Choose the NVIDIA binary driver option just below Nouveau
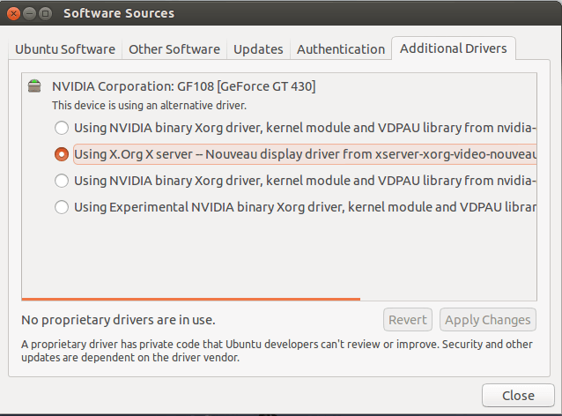The image size is (562, 416). (62, 181)
